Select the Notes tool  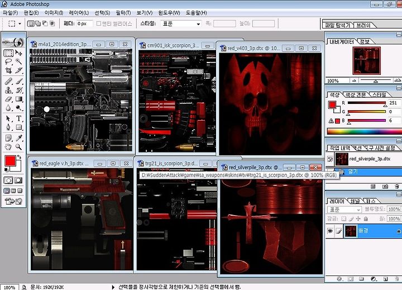(8, 139)
